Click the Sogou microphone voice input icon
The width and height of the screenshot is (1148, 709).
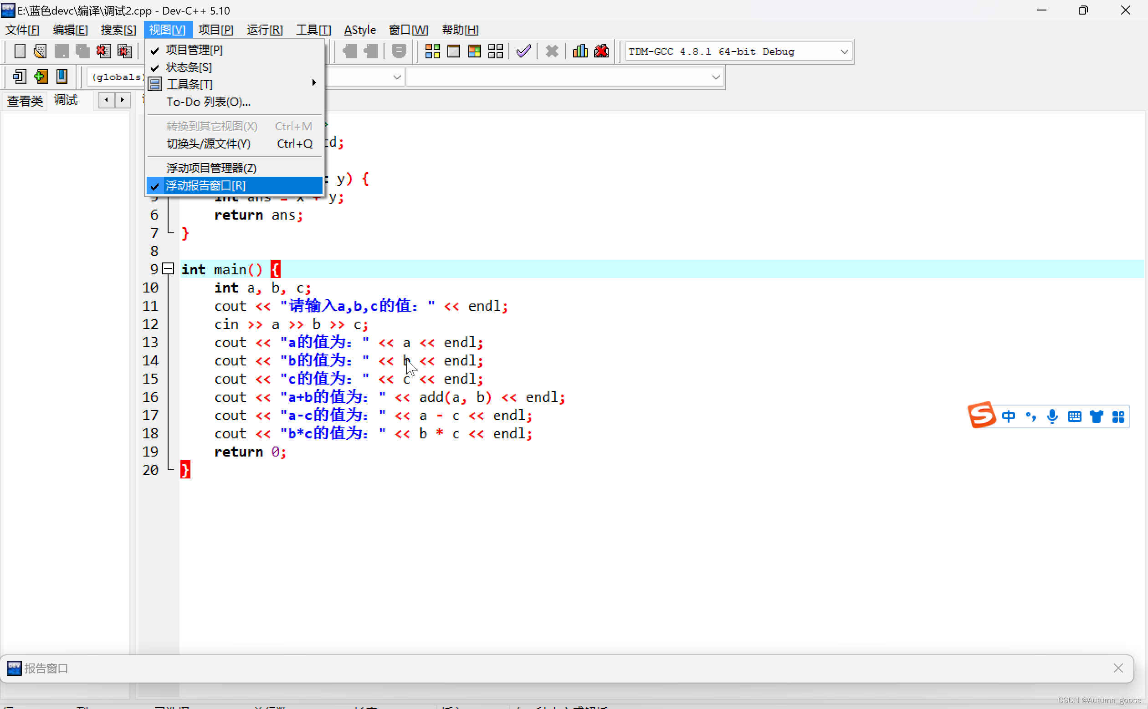click(1052, 416)
